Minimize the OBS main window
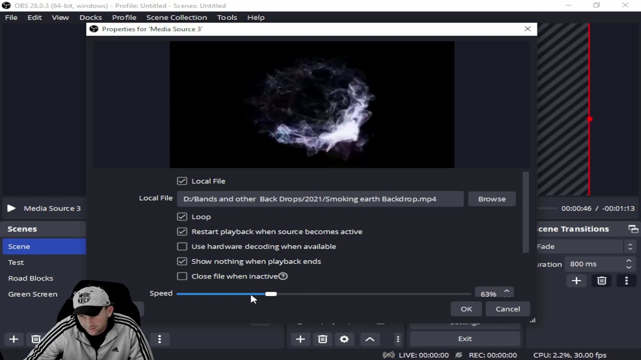This screenshot has width=641, height=360. point(568,5)
